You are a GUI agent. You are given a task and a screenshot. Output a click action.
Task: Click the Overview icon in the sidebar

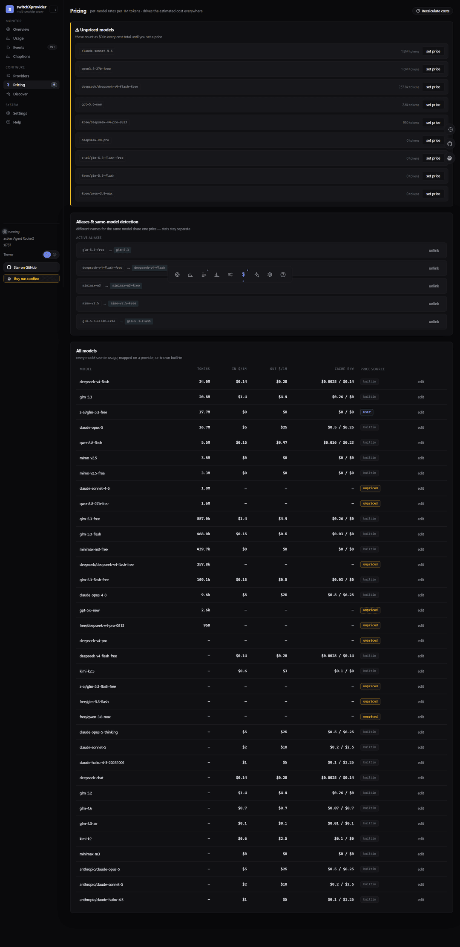8,29
